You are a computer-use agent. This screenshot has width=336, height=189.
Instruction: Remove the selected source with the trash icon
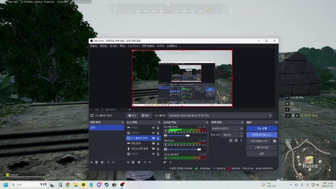tap(134, 162)
